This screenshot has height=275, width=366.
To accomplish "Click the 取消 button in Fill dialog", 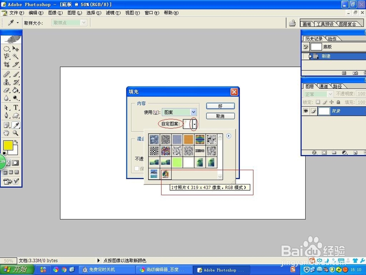I will click(x=220, y=116).
